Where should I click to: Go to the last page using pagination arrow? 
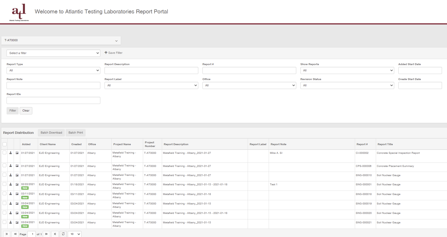pyautogui.click(x=55, y=234)
